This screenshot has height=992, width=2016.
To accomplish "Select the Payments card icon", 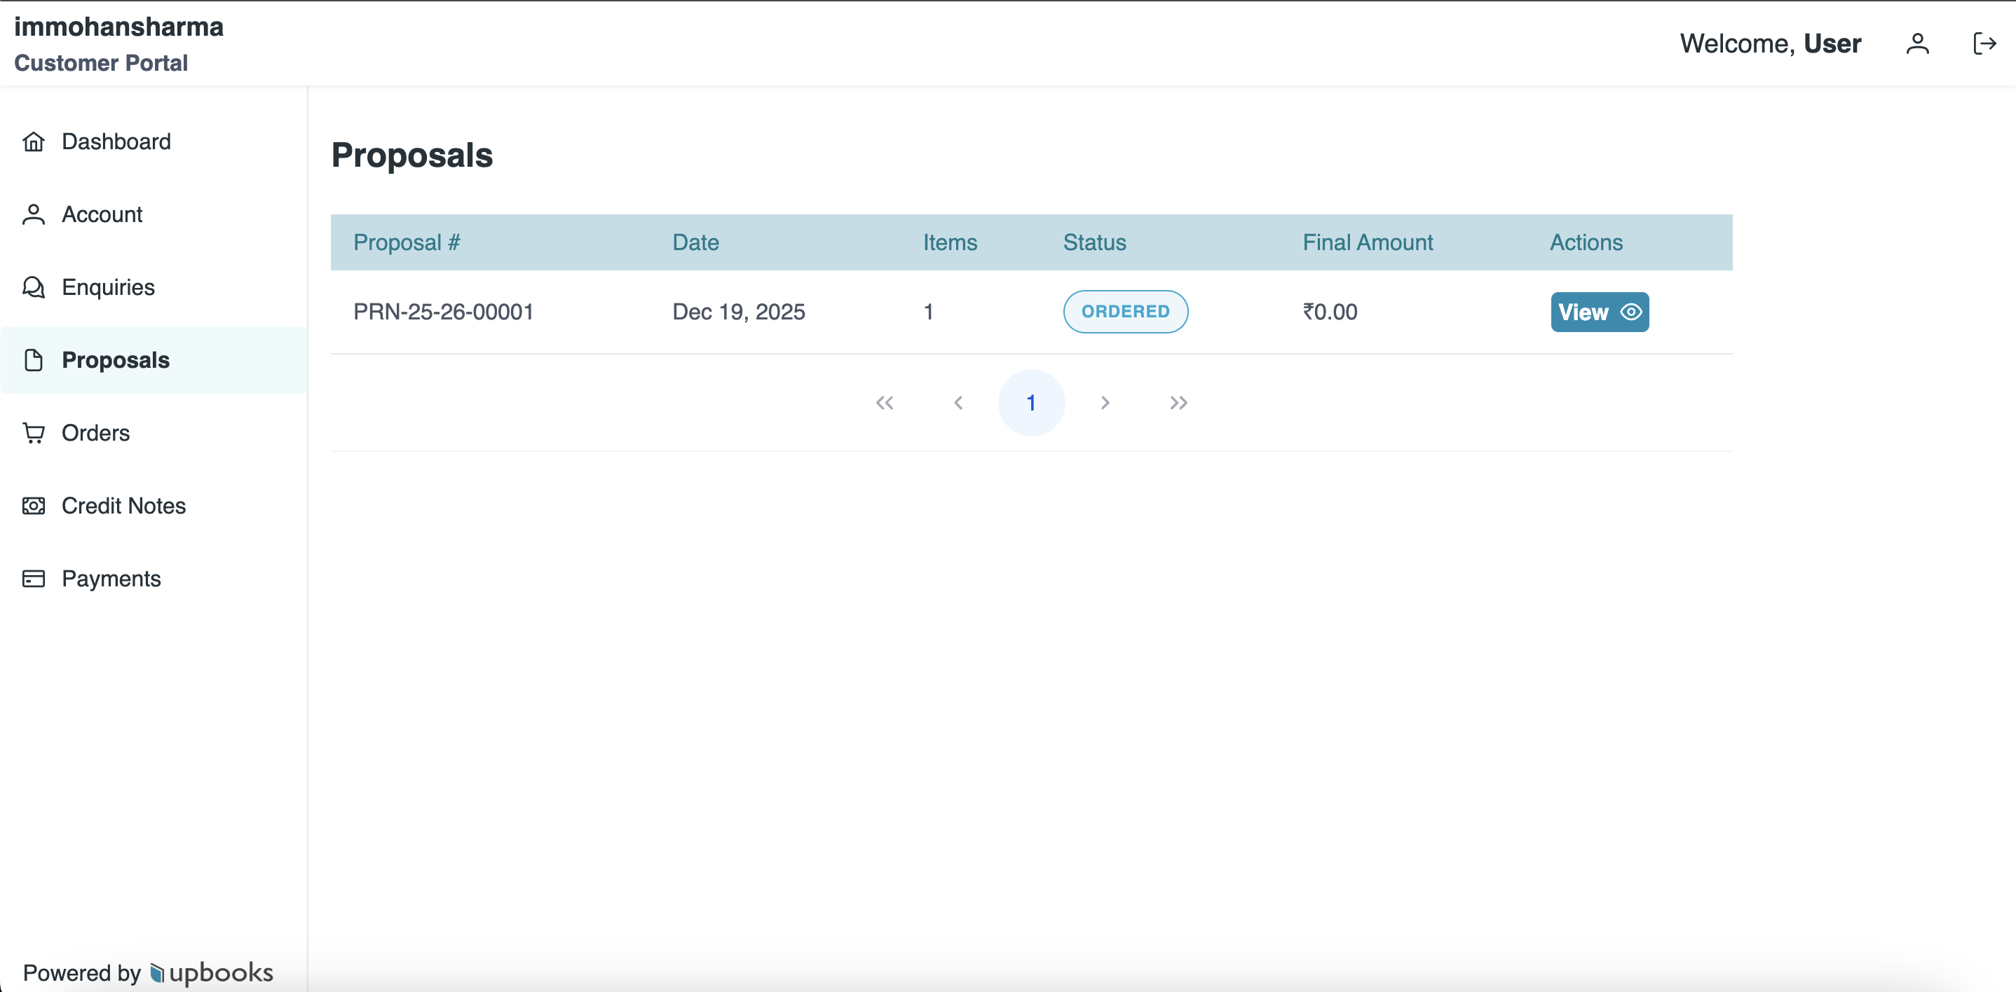I will pyautogui.click(x=33, y=578).
